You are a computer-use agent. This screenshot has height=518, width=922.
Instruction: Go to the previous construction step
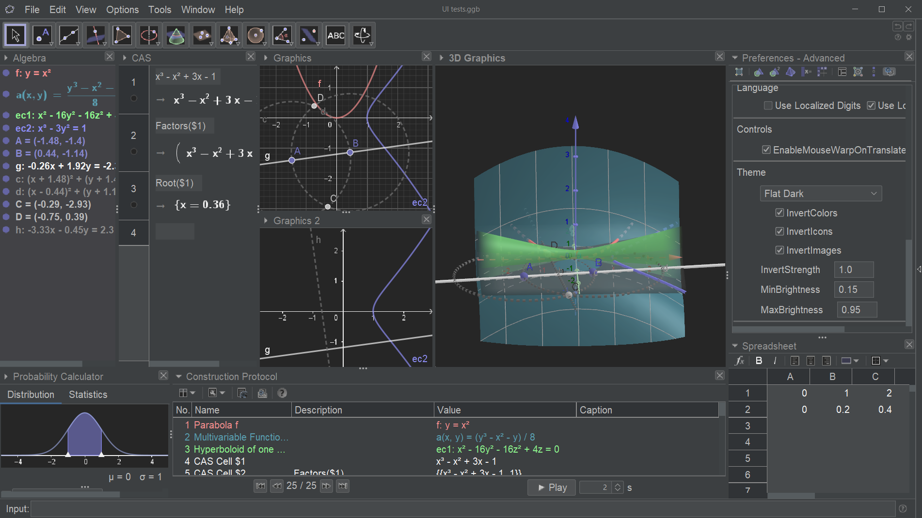(x=277, y=486)
